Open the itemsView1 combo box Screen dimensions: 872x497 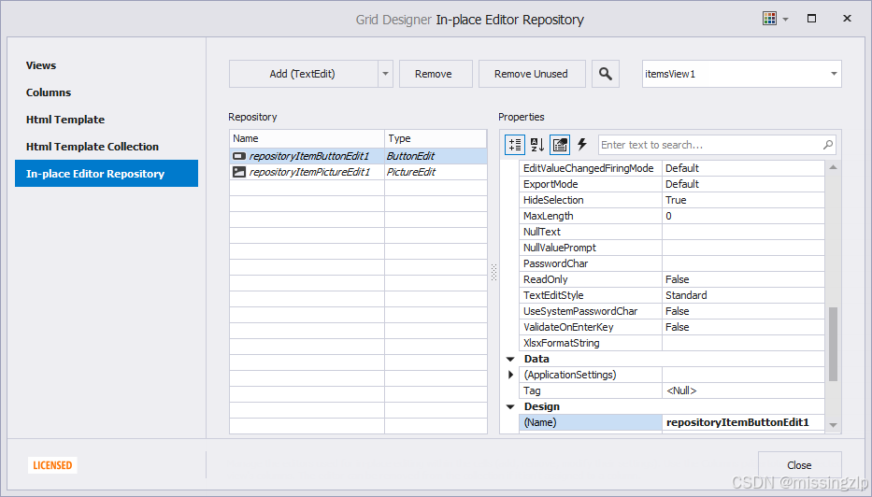tap(742, 74)
